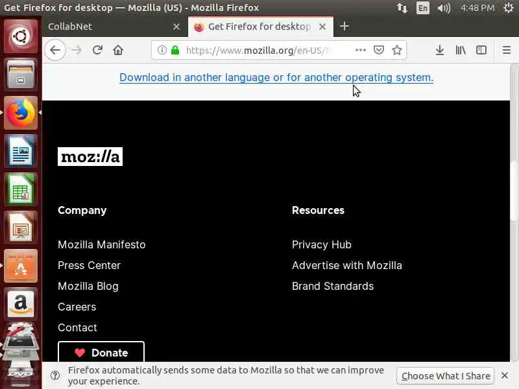Open Advertise with Mozilla link
The image size is (519, 389).
[347, 266]
